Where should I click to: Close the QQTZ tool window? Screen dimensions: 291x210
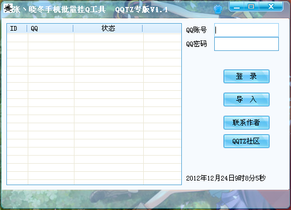[x=271, y=6]
